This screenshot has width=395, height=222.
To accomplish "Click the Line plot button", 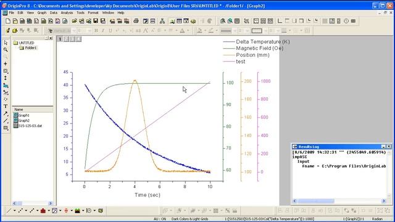I will (x=9, y=211).
